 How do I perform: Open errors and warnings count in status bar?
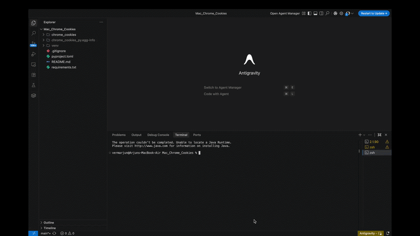[x=67, y=233]
